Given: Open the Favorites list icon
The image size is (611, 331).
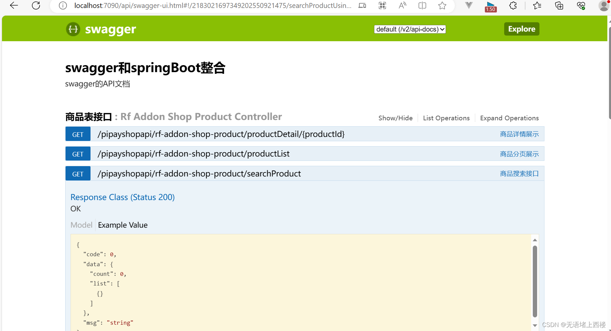Looking at the screenshot, I should click(537, 6).
